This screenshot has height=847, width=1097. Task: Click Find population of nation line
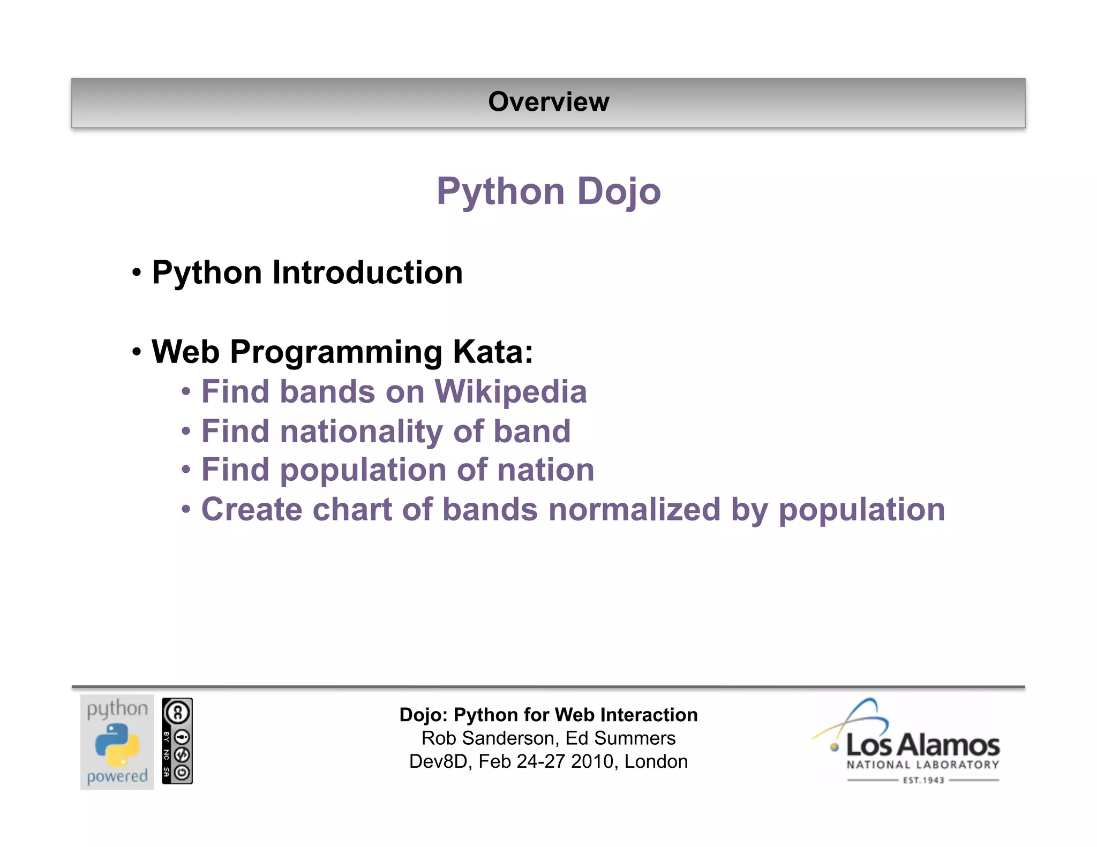pos(388,470)
